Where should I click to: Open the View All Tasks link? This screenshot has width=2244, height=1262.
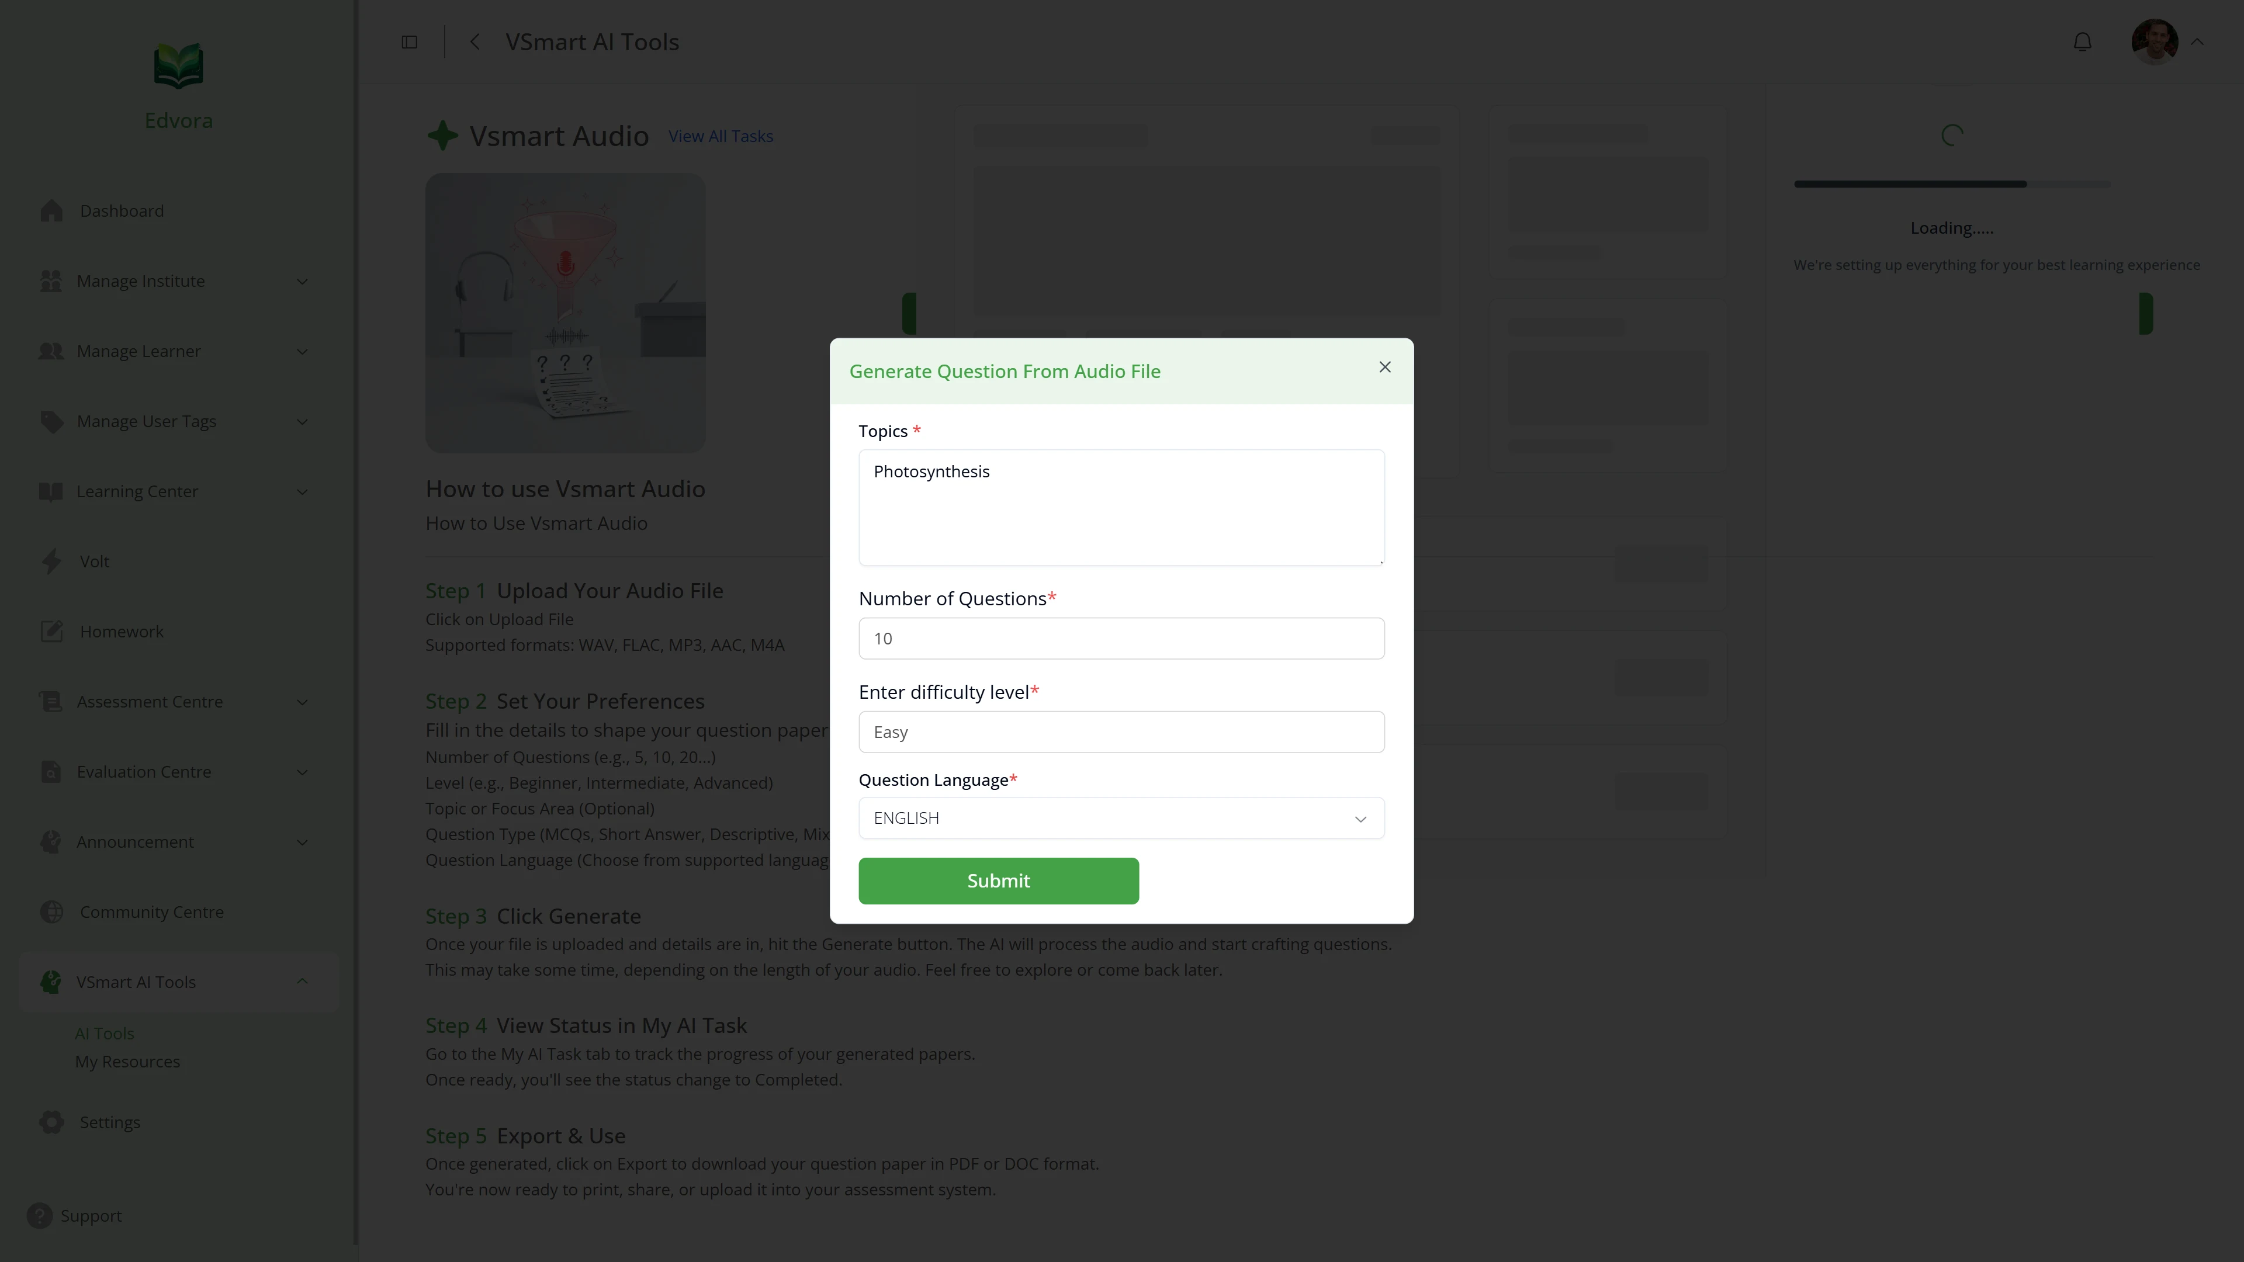coord(721,137)
